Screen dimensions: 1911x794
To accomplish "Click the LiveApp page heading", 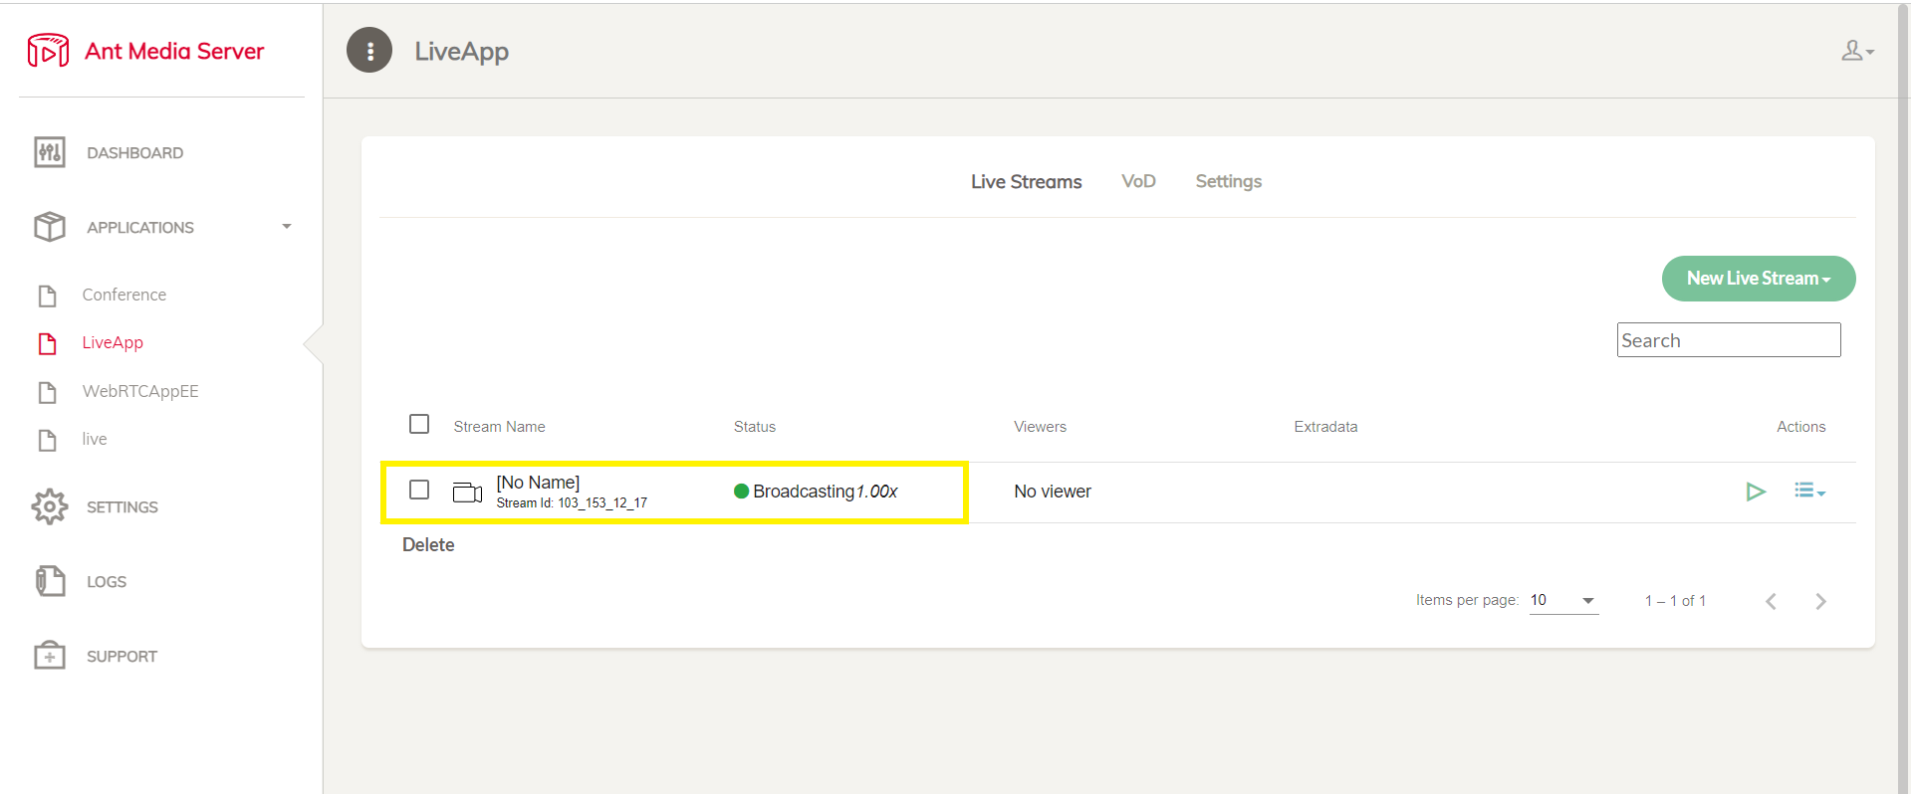I will tap(461, 51).
